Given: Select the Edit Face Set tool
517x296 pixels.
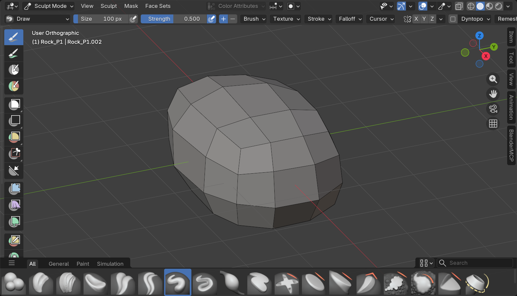Looking at the screenshot, I should pos(14,241).
